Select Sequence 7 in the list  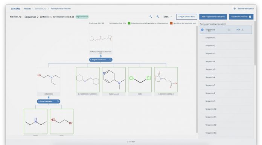click(x=226, y=85)
